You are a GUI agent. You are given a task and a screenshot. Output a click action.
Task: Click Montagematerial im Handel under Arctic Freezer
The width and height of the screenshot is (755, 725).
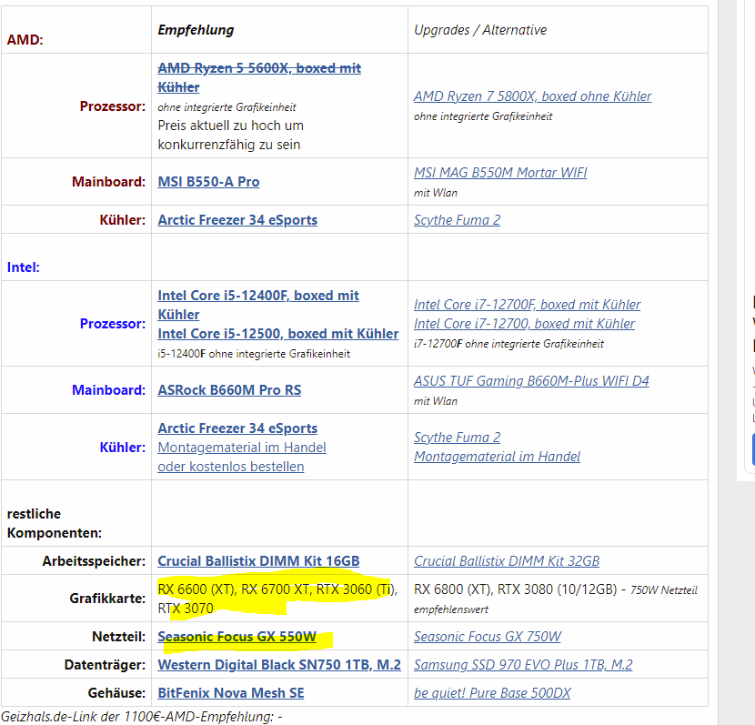[242, 448]
